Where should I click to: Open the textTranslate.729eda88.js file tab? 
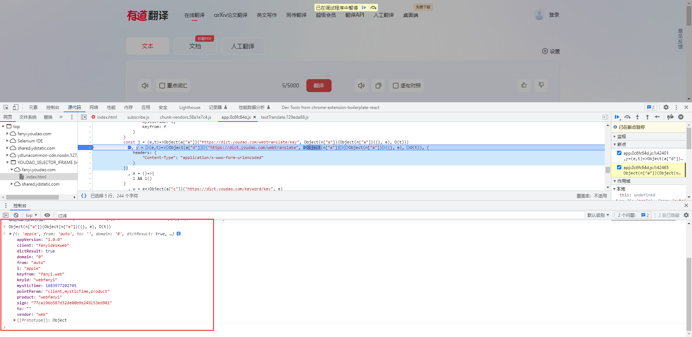coord(285,117)
